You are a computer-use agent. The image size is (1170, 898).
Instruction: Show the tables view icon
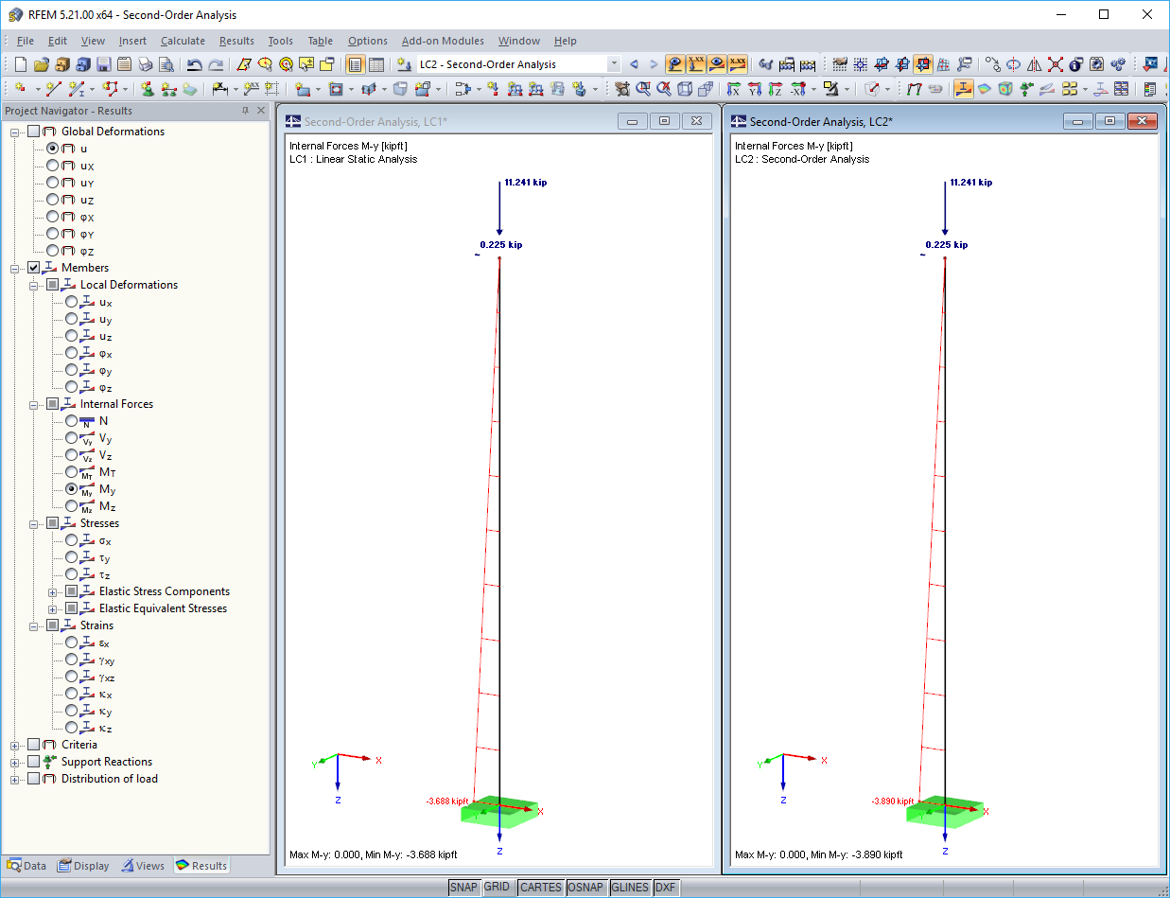(x=375, y=64)
